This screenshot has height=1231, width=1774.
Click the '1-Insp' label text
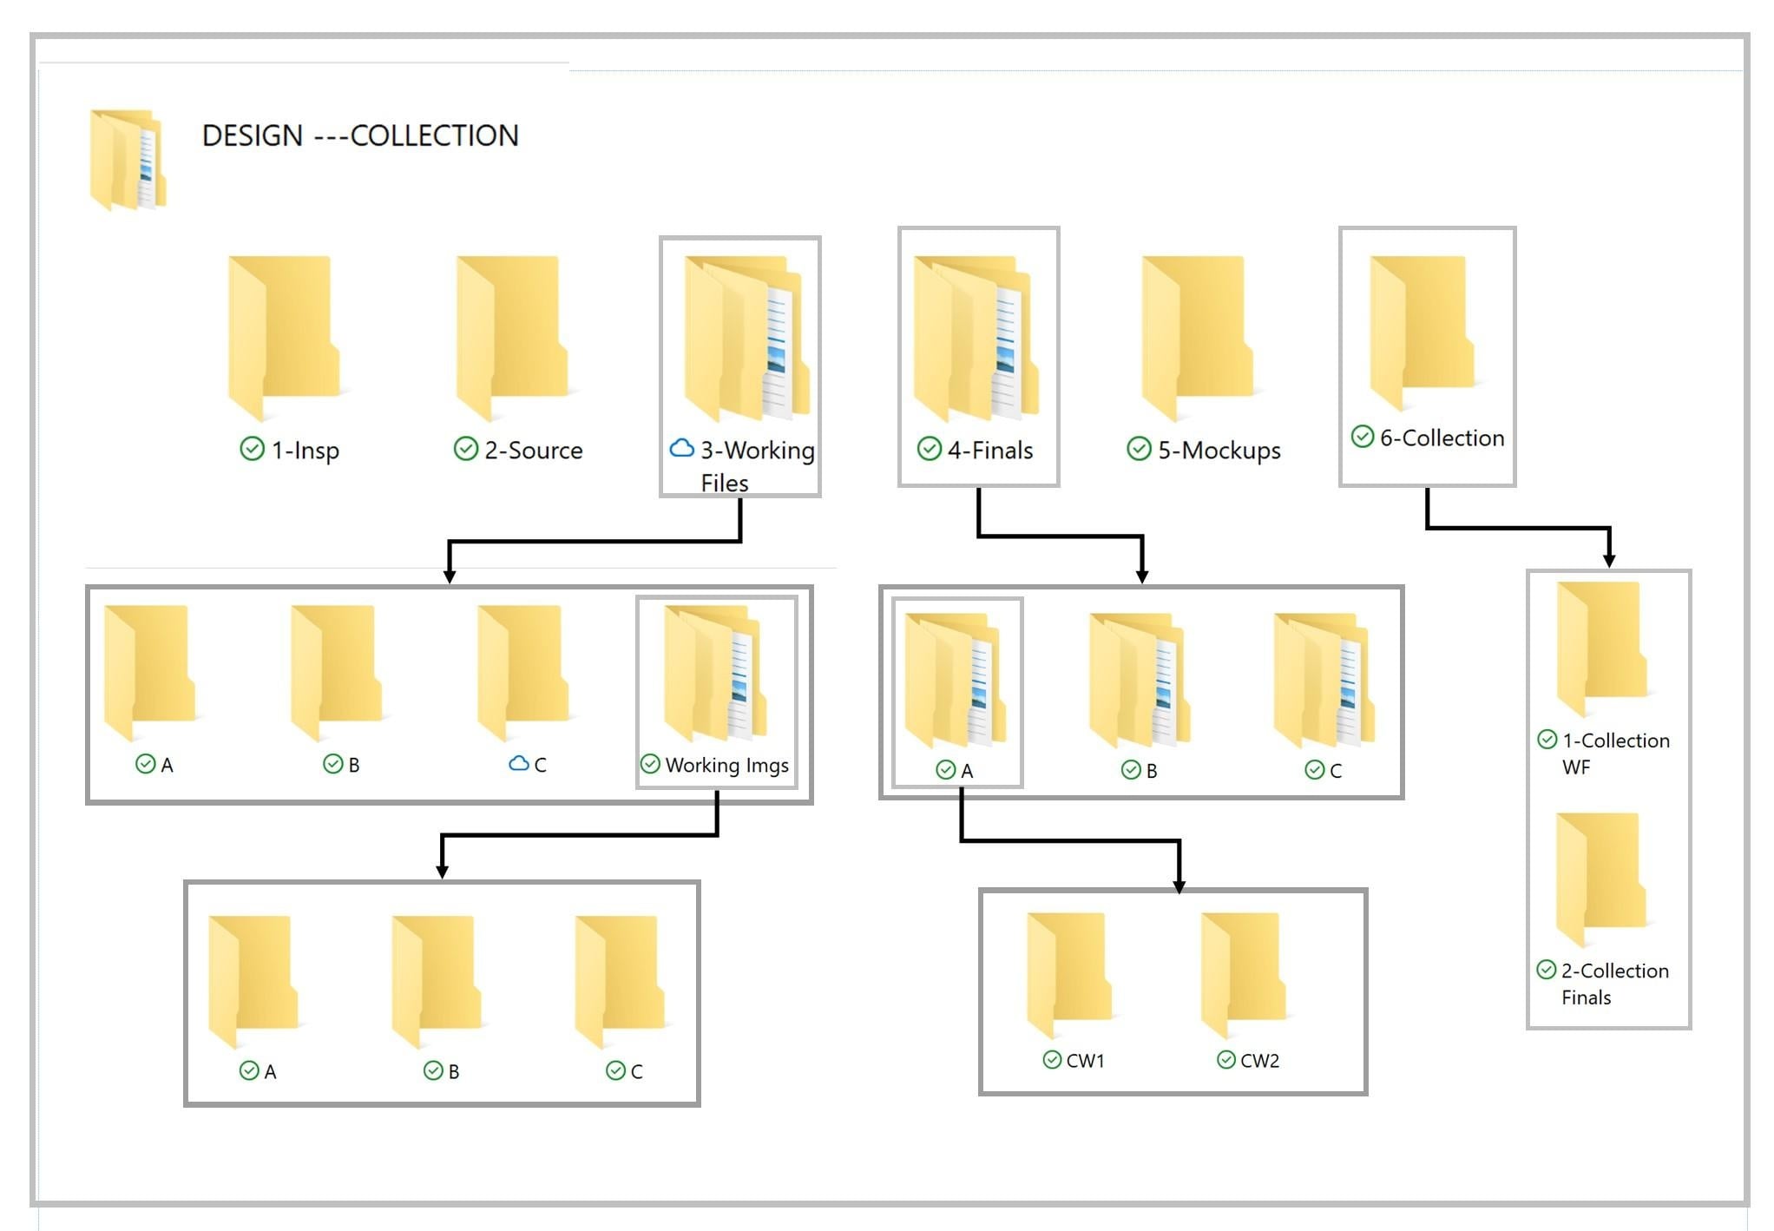coord(306,450)
